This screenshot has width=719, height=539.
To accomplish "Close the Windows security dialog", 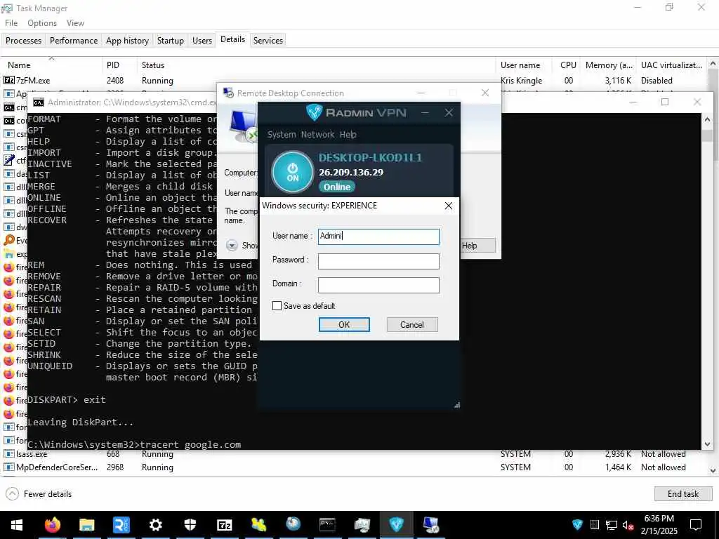I will (x=449, y=206).
